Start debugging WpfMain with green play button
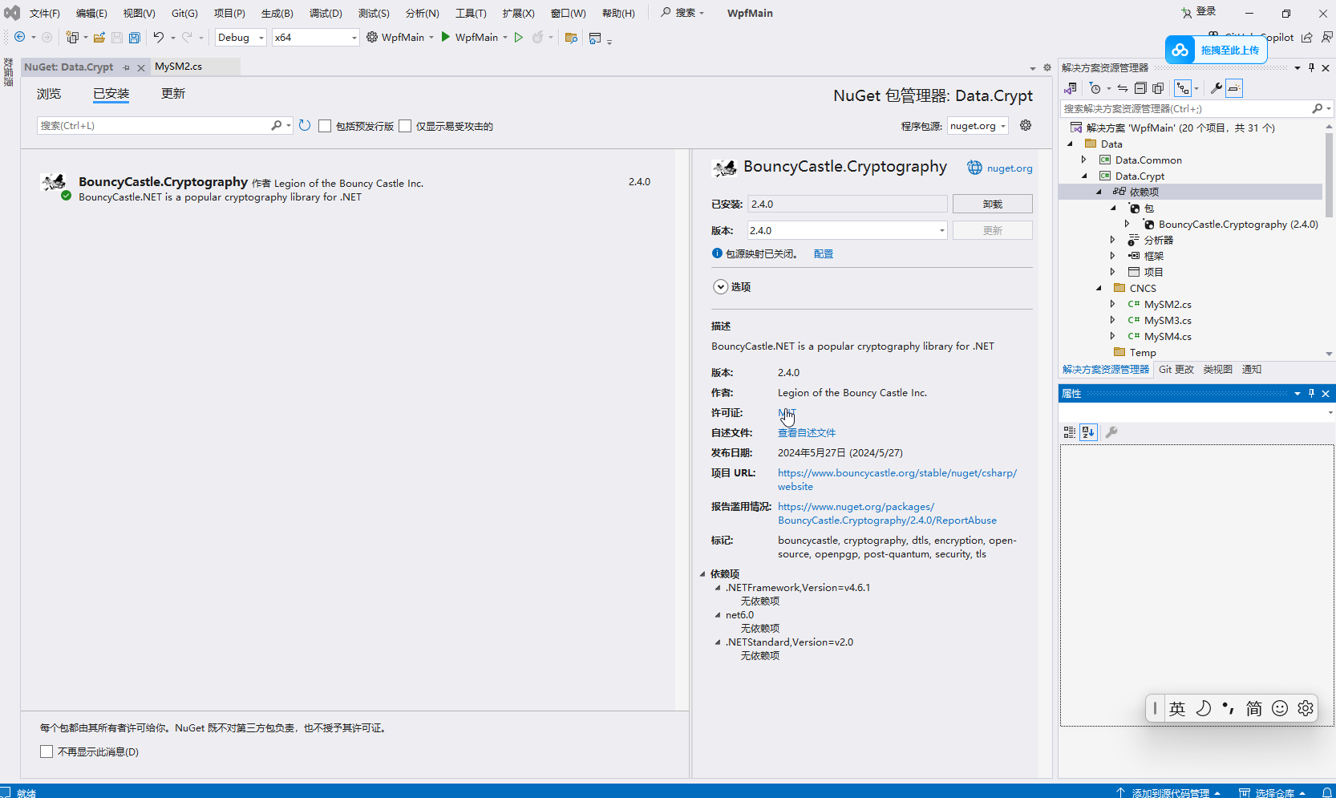Screen dimensions: 1336x798 point(518,37)
